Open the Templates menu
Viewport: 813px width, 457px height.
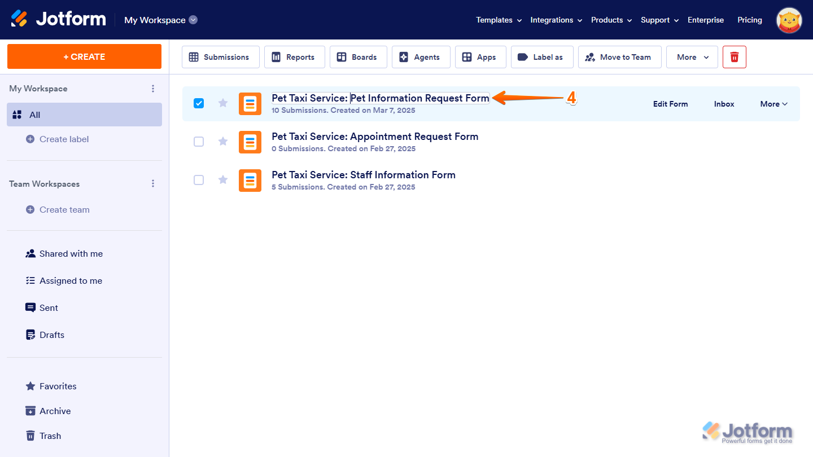tap(499, 20)
